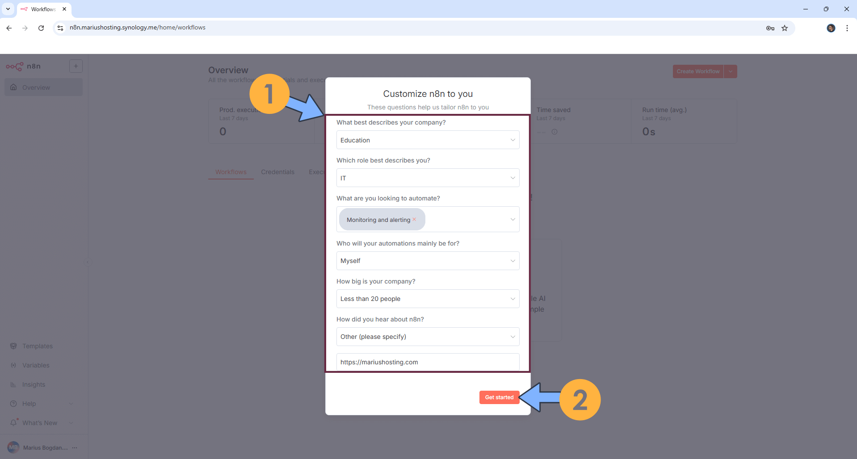
Task: Open the tab search dropdown arrow
Action: (x=8, y=9)
